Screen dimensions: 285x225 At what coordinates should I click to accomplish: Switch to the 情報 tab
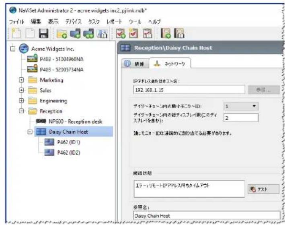click(135, 64)
